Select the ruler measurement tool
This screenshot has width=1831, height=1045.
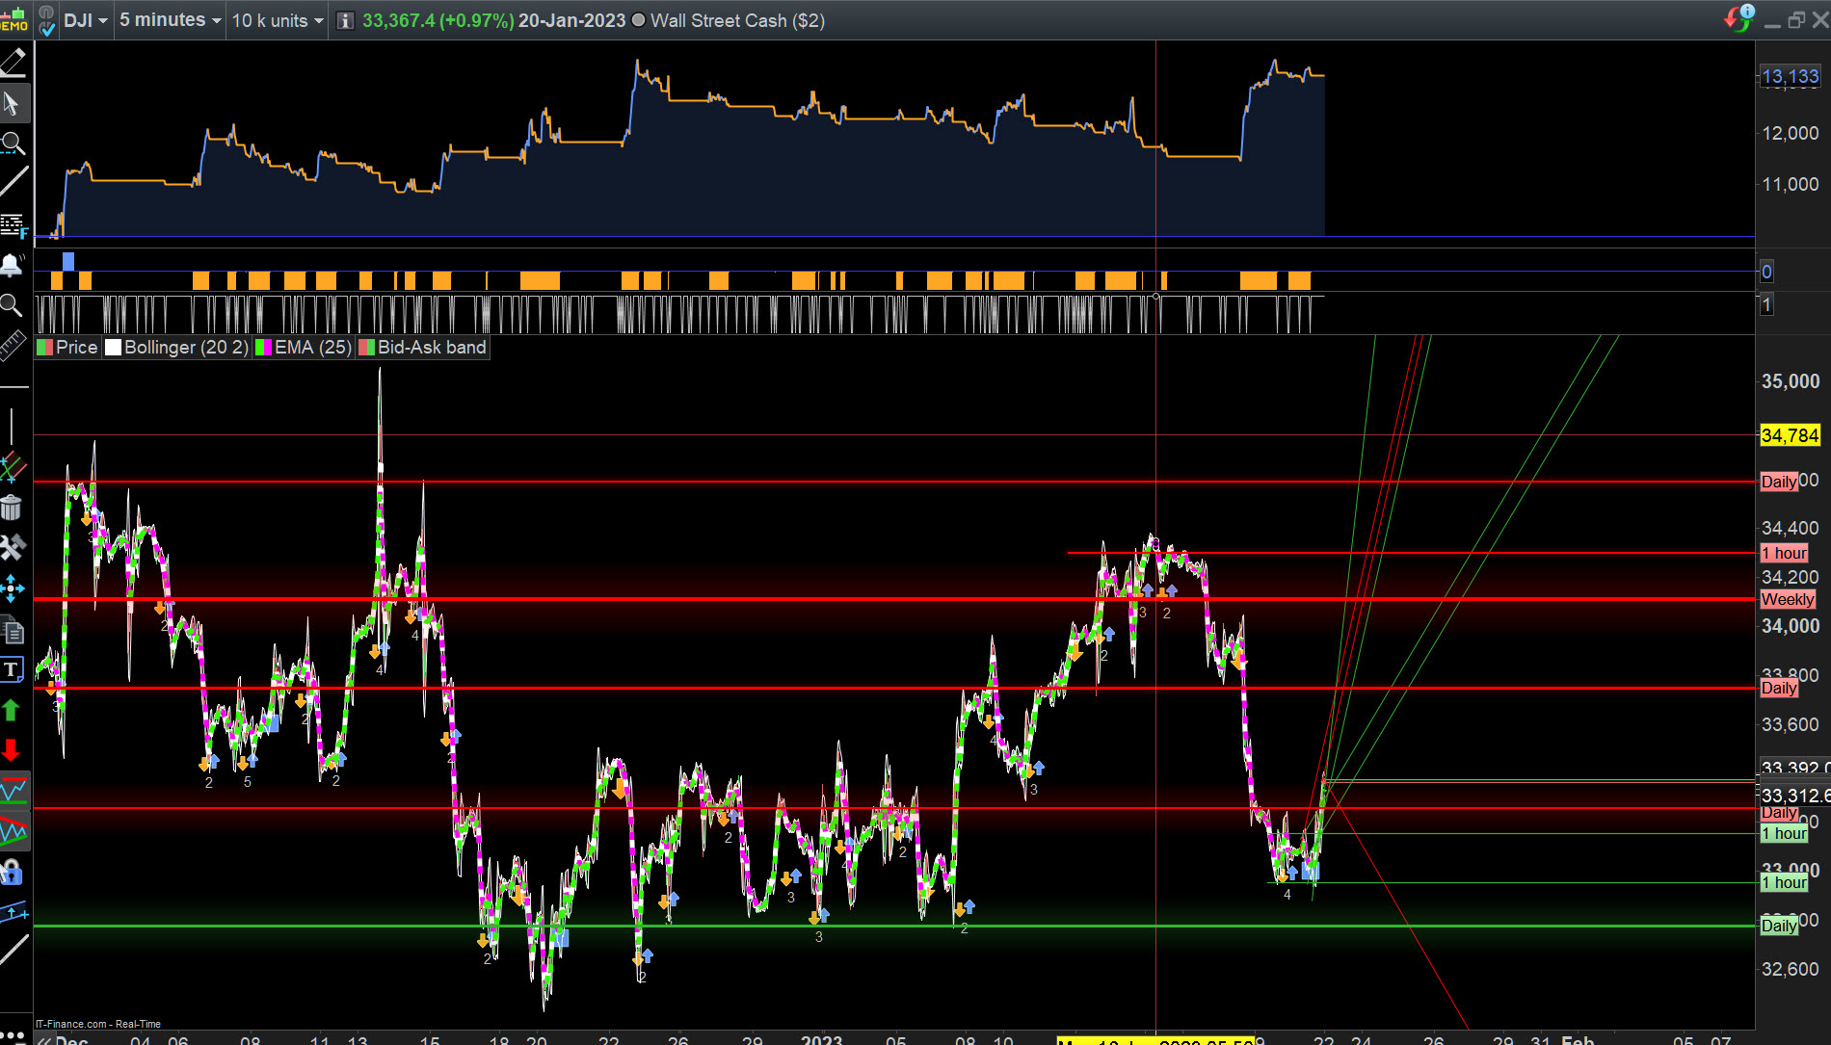[13, 345]
